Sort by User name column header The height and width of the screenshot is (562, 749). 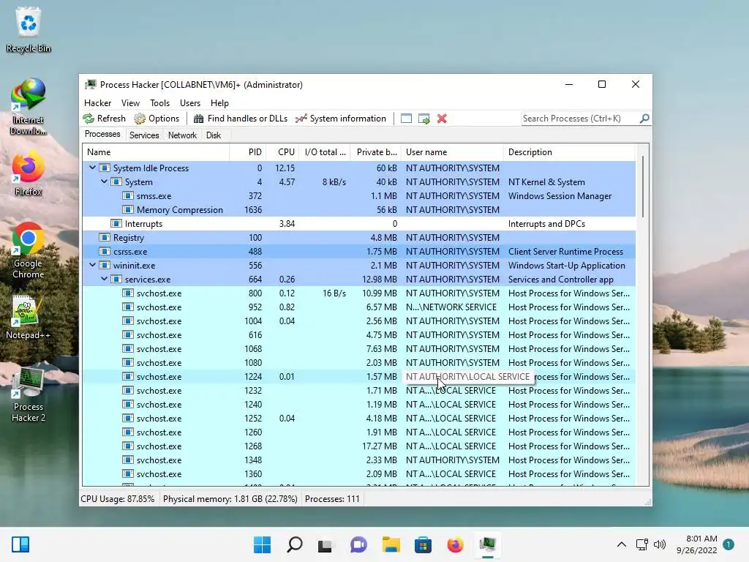point(452,152)
